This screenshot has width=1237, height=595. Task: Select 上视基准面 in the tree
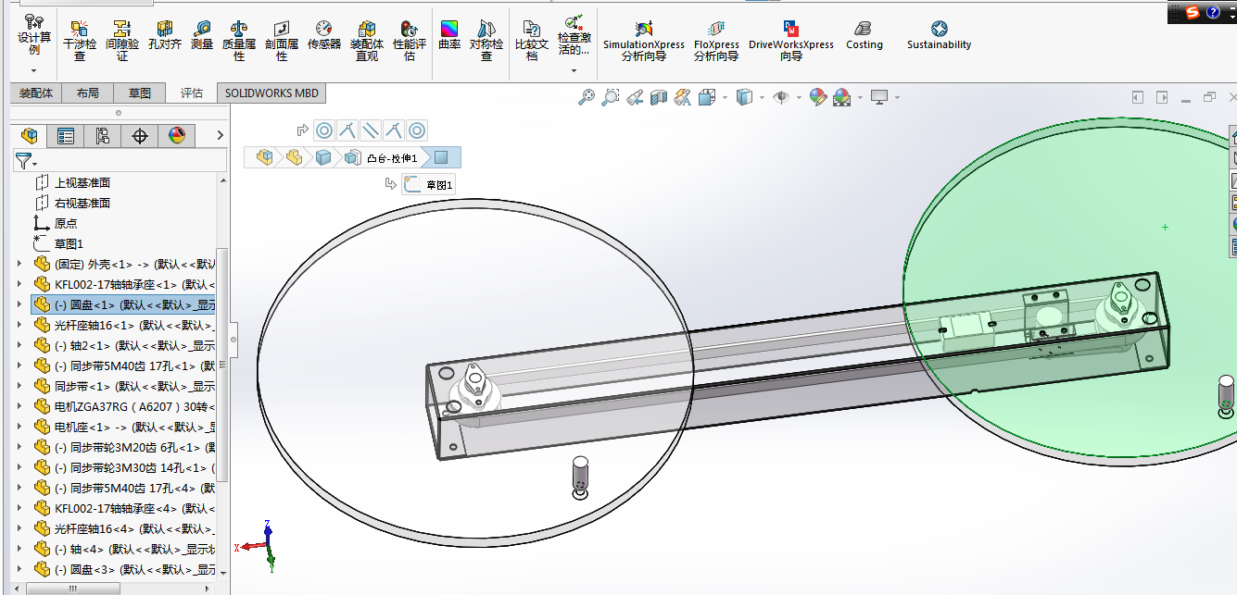(x=82, y=183)
